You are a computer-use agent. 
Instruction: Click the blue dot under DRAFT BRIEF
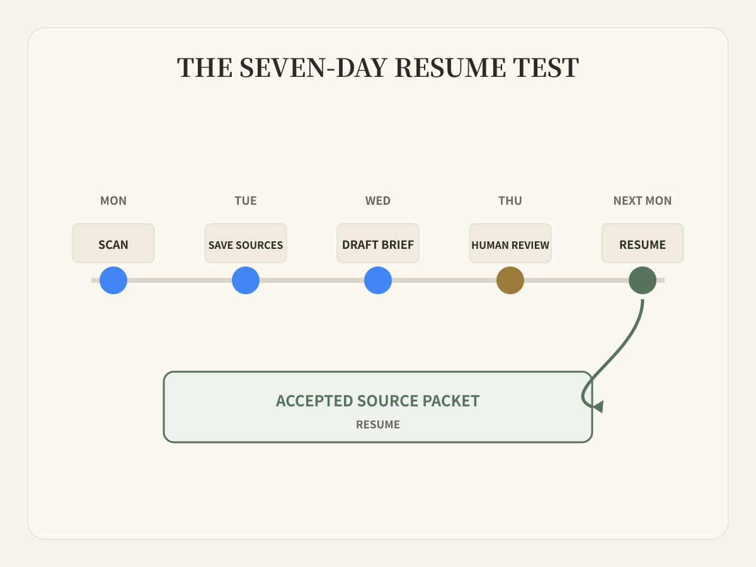click(x=378, y=280)
